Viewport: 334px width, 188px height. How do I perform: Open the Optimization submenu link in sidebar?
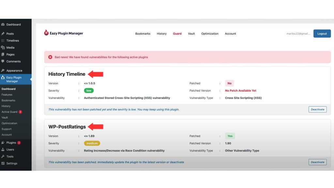[x=9, y=123]
